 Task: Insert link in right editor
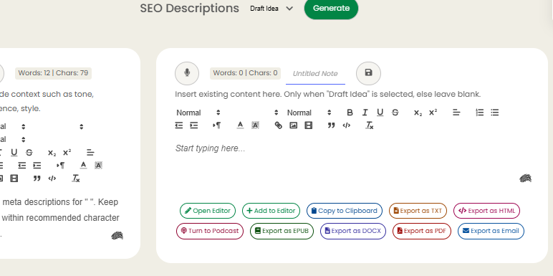[278, 125]
